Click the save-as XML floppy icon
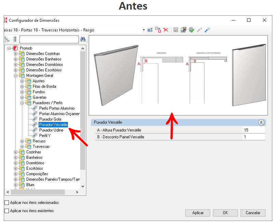Screen dimensions: 273x222 click(x=184, y=30)
